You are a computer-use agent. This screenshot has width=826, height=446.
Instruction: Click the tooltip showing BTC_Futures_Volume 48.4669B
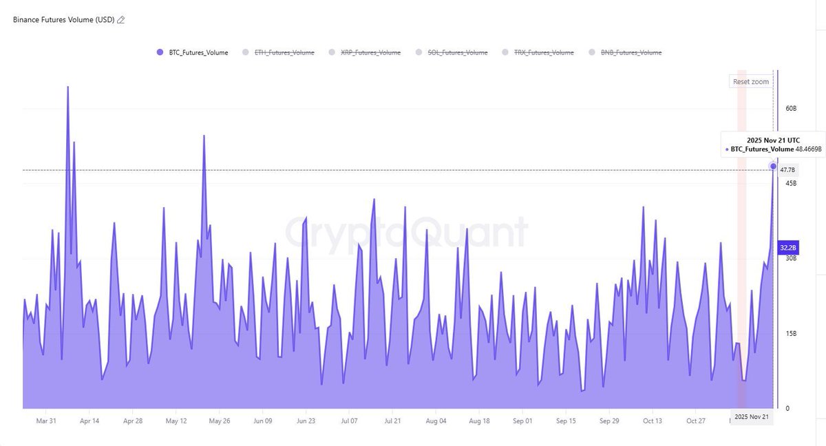tap(772, 144)
